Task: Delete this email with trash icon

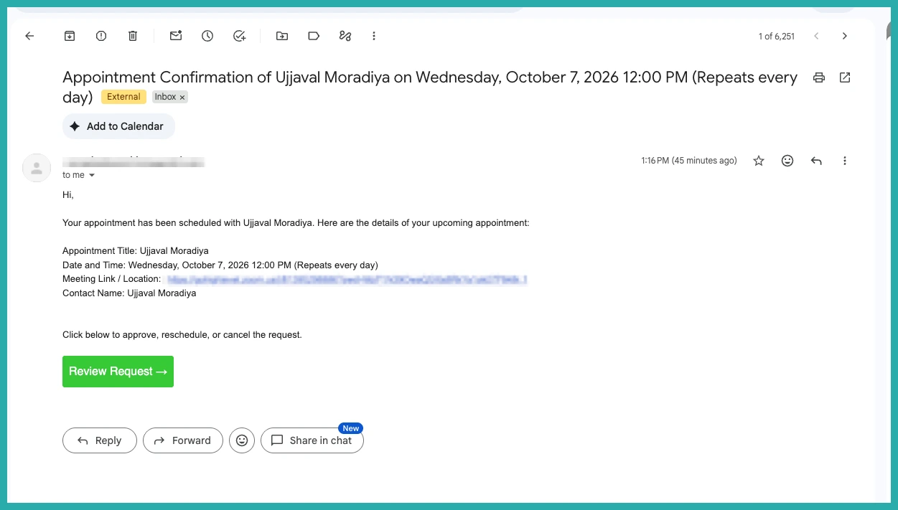Action: click(133, 36)
